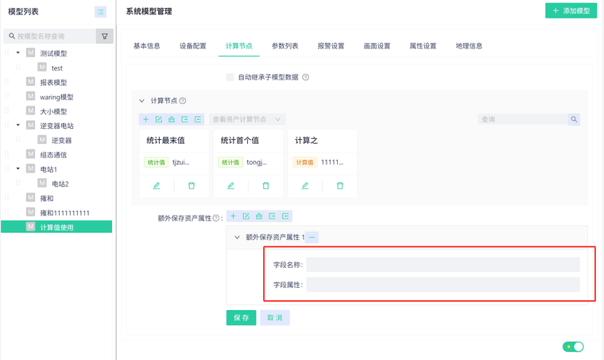The image size is (604, 360).
Task: Click the 字段属性 input field
Action: click(x=443, y=285)
